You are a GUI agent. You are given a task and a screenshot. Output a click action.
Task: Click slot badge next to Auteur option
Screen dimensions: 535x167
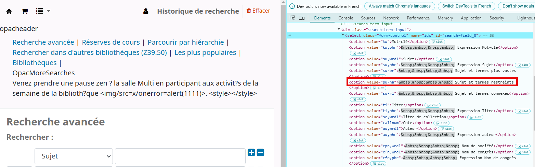point(446,129)
